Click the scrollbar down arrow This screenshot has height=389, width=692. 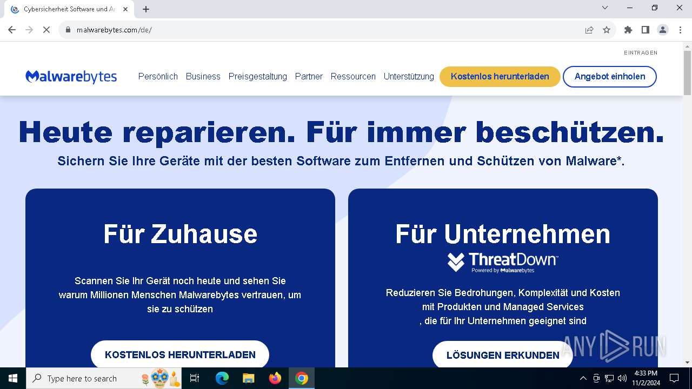pos(687,363)
